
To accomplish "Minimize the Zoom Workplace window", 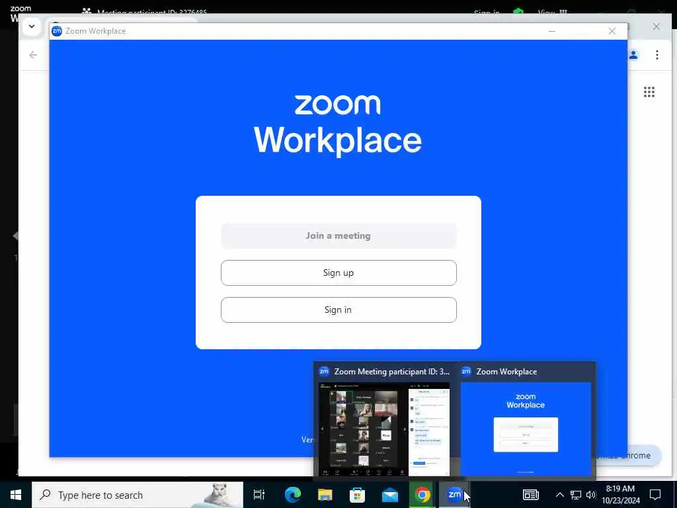I will click(x=552, y=31).
